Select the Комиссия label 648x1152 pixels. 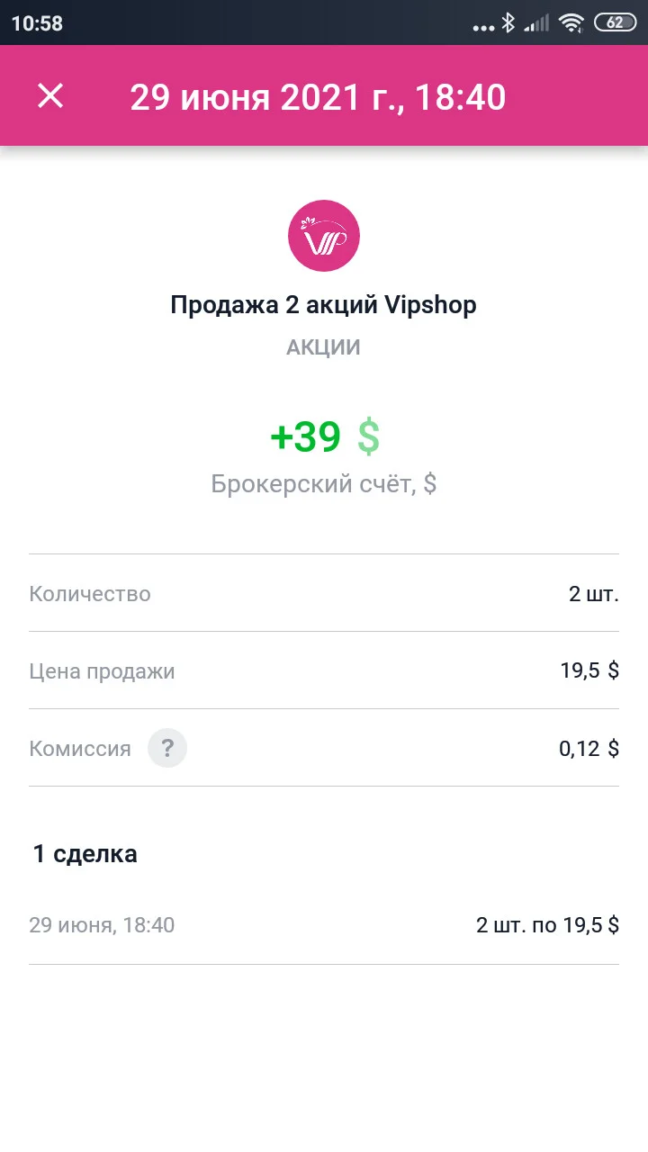coord(80,749)
